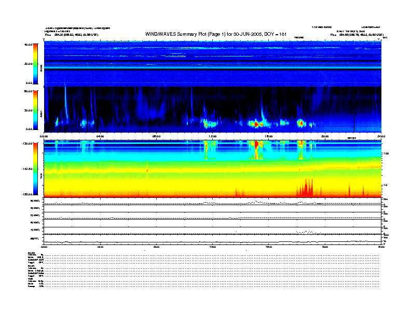
Task: Click the red burst near 15:00 in RAD1 panel
Action: tap(256, 124)
